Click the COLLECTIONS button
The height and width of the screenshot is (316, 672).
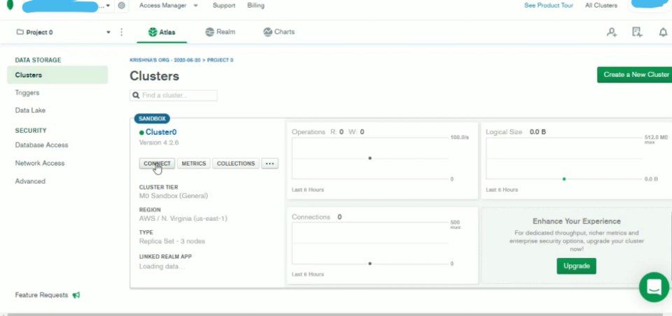[x=236, y=164]
